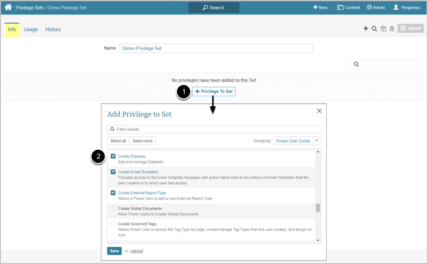Screen dimensions: 428x264
Task: Click the Privilege To Set button
Action: [214, 91]
